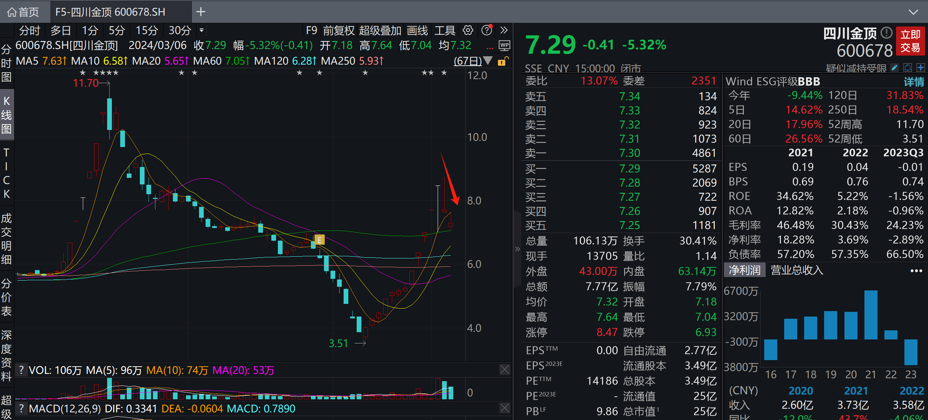Click the WP monitor icon
928x420 pixels.
point(504,46)
